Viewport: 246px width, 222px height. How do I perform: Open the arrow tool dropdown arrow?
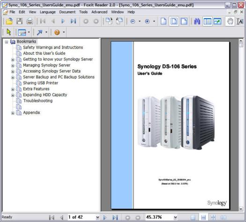tap(46, 32)
